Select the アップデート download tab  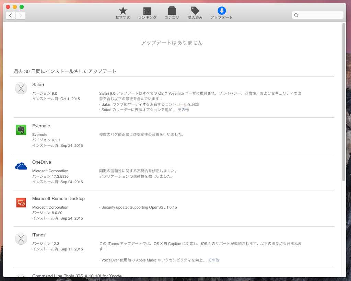[x=221, y=13]
